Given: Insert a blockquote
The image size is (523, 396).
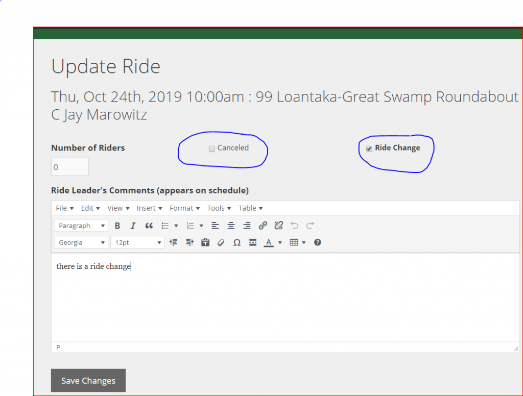Looking at the screenshot, I should [149, 226].
